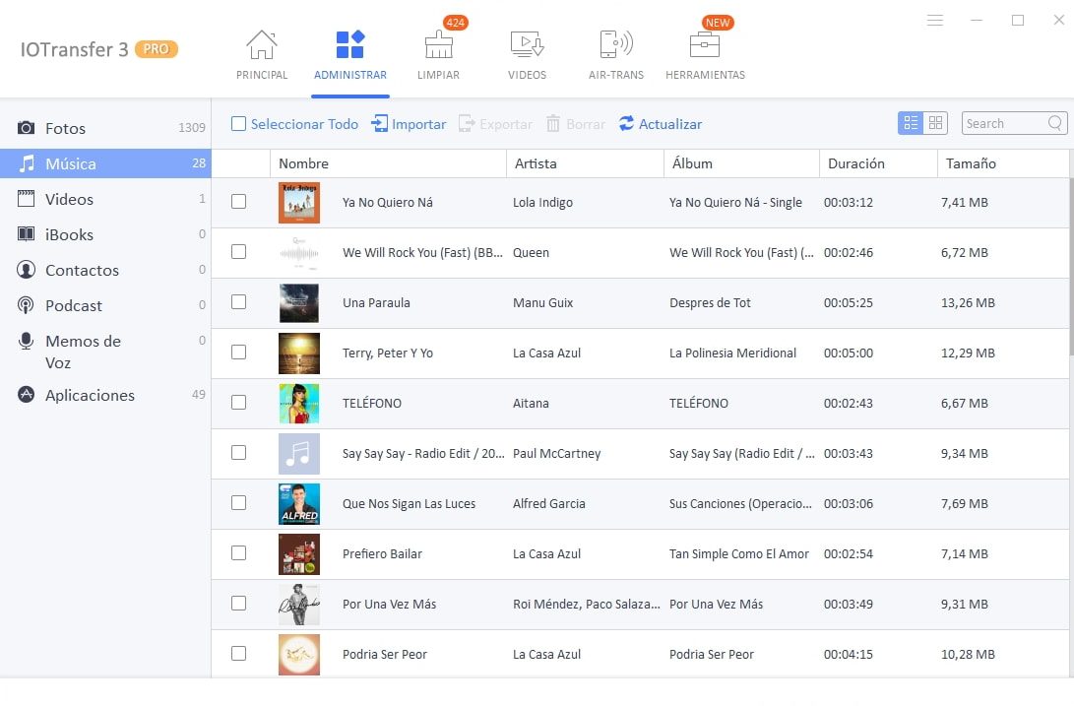Click the microphone icon for Memos de Voz
Image resolution: width=1074 pixels, height=706 pixels.
pyautogui.click(x=26, y=341)
